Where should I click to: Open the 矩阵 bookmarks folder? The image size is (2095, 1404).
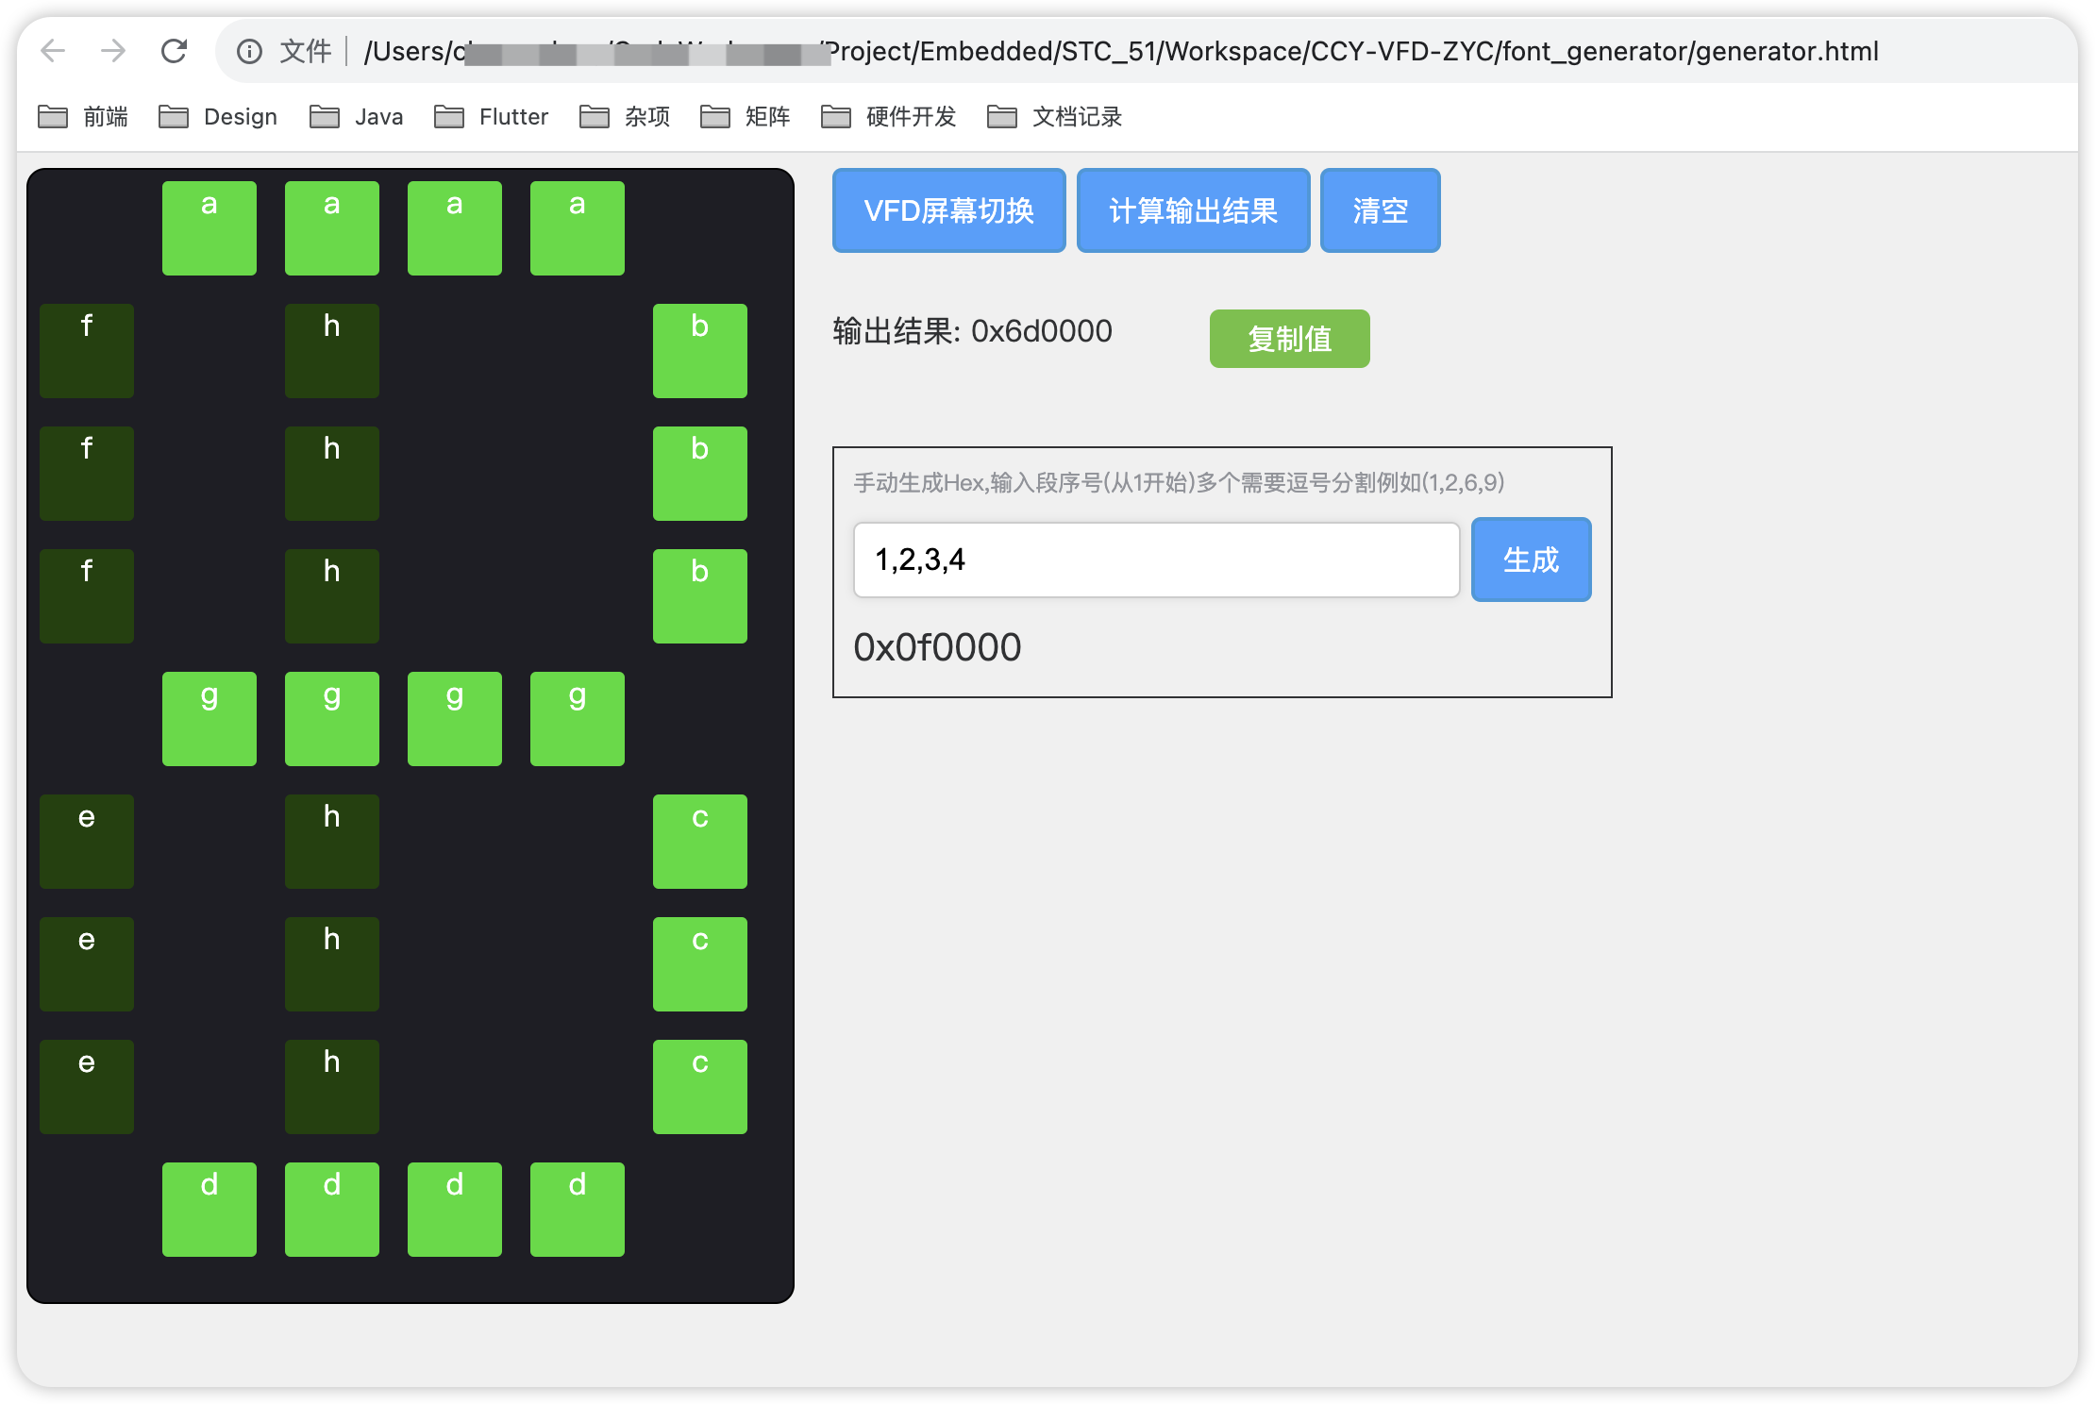[x=746, y=116]
